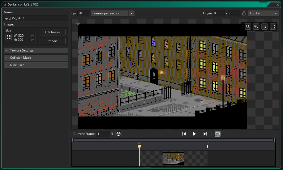This screenshot has height=170, width=283.
Task: Jump to the first frame
Action: (184, 134)
